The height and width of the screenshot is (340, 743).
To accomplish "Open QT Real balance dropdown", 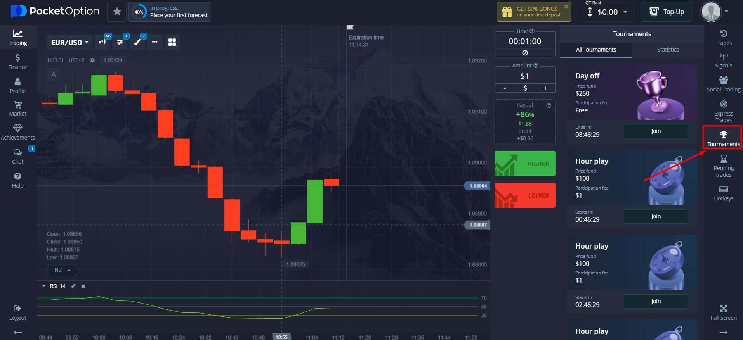I will pyautogui.click(x=608, y=12).
